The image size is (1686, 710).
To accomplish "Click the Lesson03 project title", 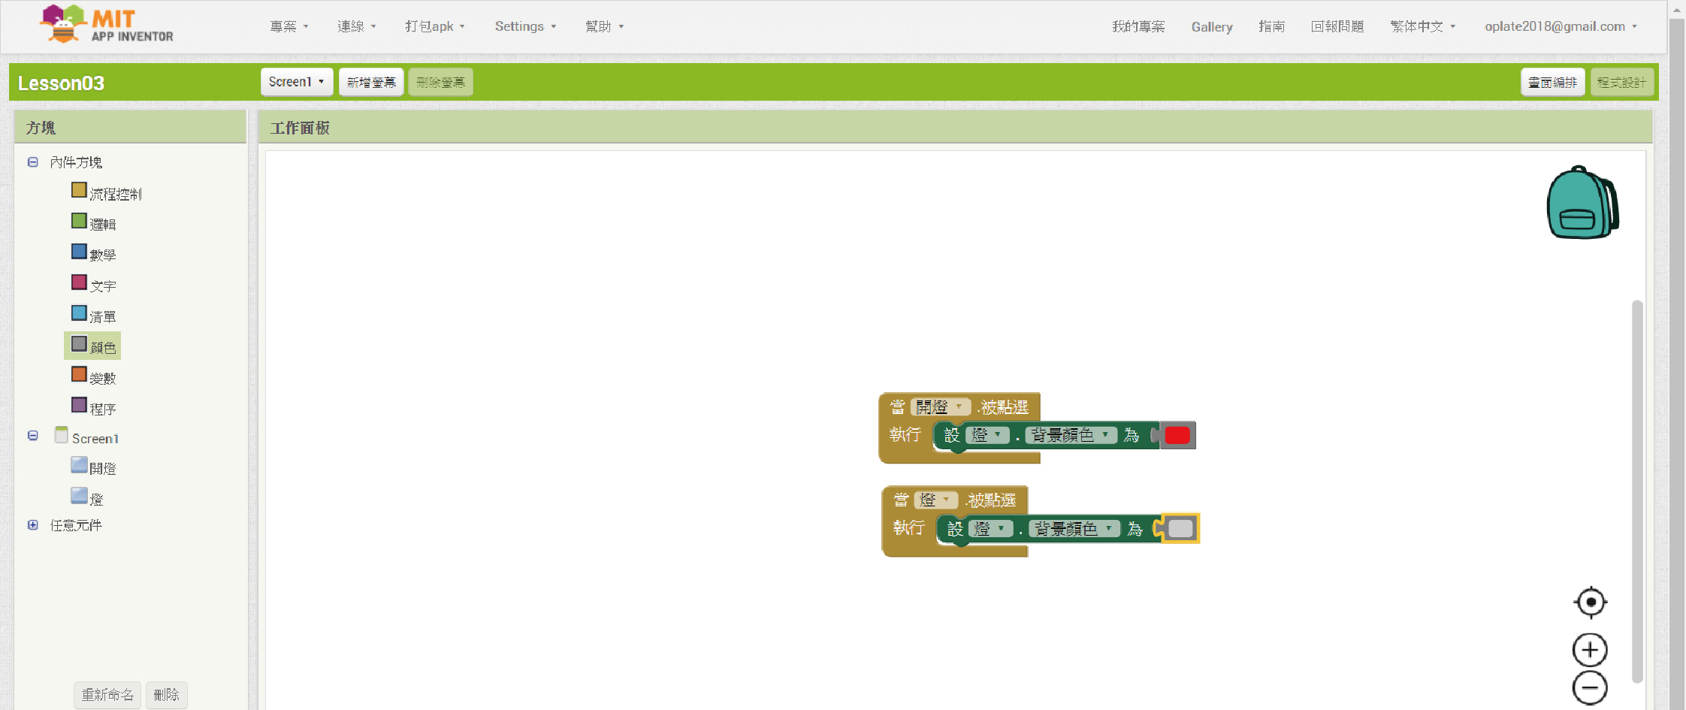I will click(61, 83).
